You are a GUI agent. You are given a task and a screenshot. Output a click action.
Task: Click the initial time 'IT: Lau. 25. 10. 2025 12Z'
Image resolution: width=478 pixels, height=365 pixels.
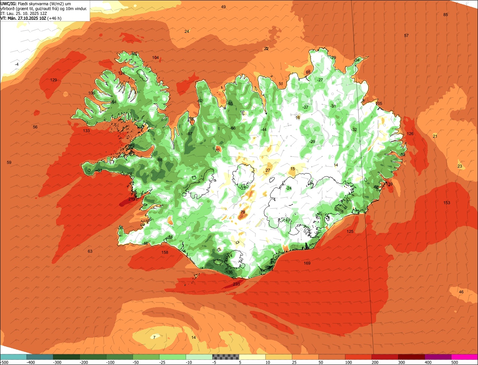pyautogui.click(x=24, y=13)
